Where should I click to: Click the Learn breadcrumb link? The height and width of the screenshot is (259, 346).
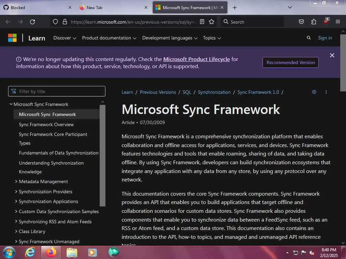click(127, 92)
